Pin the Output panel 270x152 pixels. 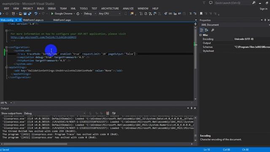(x=191, y=108)
